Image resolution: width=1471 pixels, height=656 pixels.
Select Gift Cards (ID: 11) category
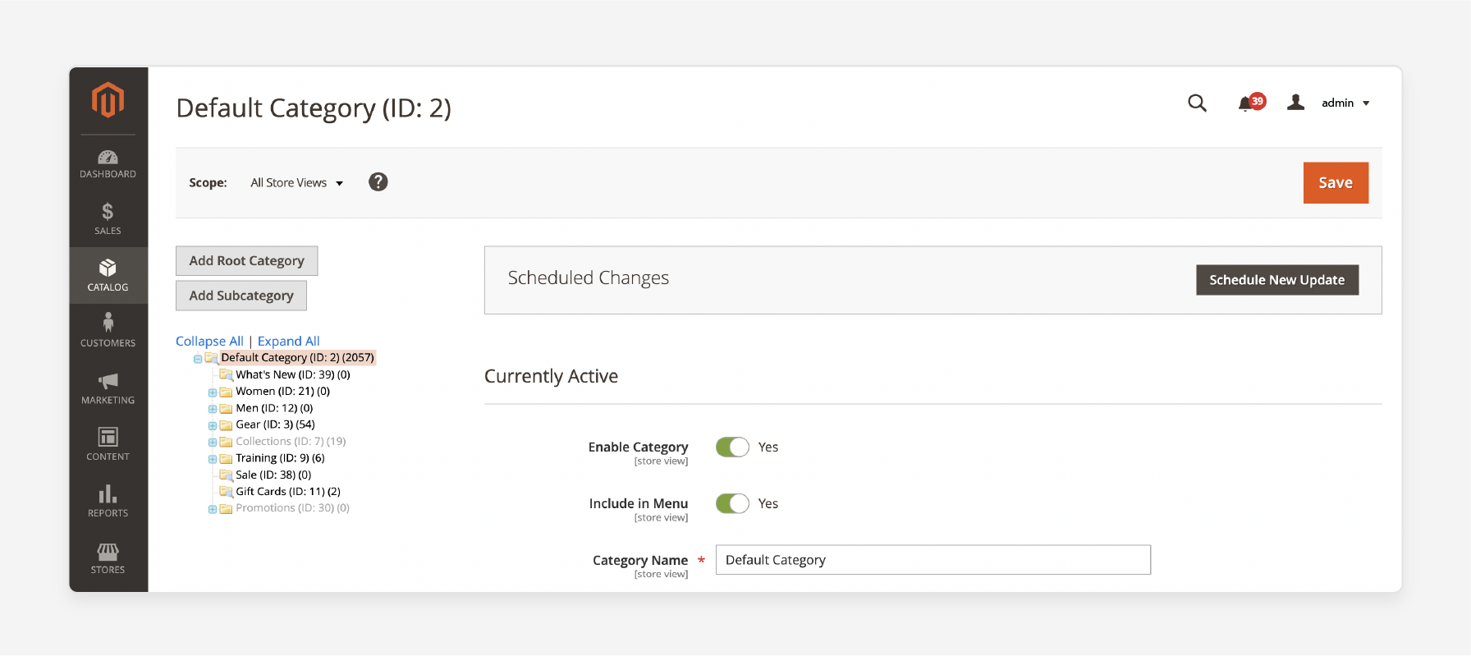tap(288, 492)
